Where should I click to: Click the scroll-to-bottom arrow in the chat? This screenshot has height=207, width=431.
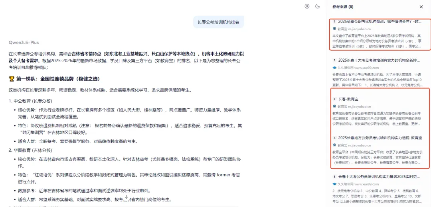tap(126, 198)
